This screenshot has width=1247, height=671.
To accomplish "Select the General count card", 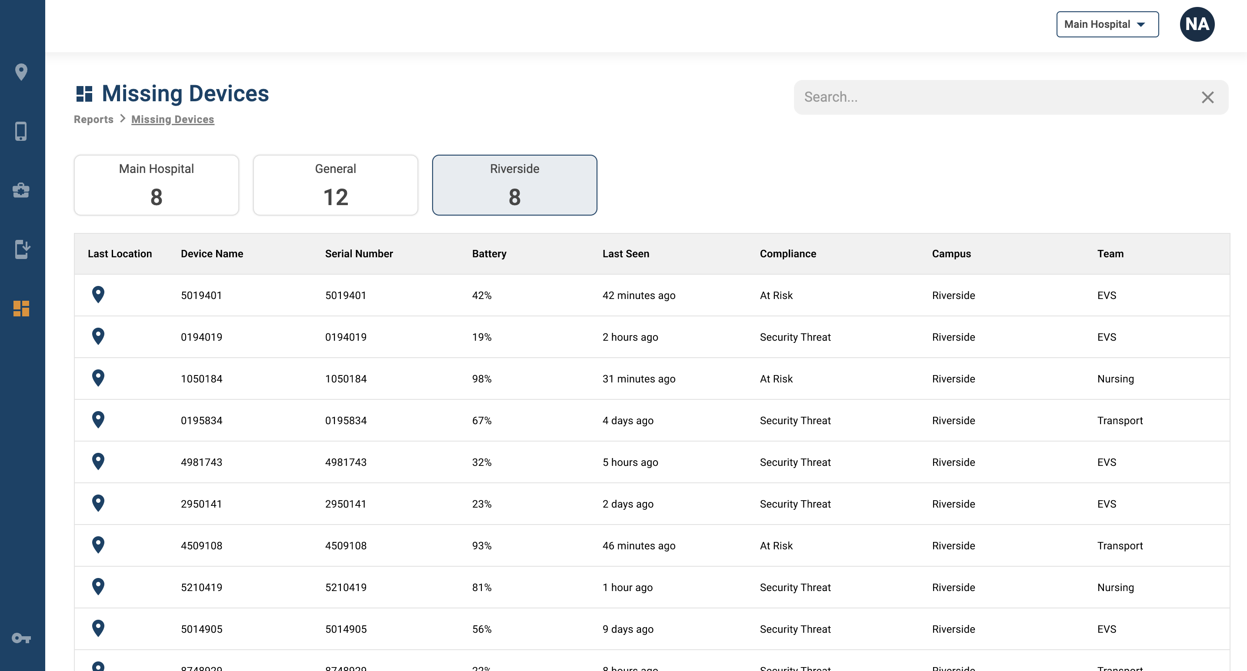I will [x=336, y=185].
